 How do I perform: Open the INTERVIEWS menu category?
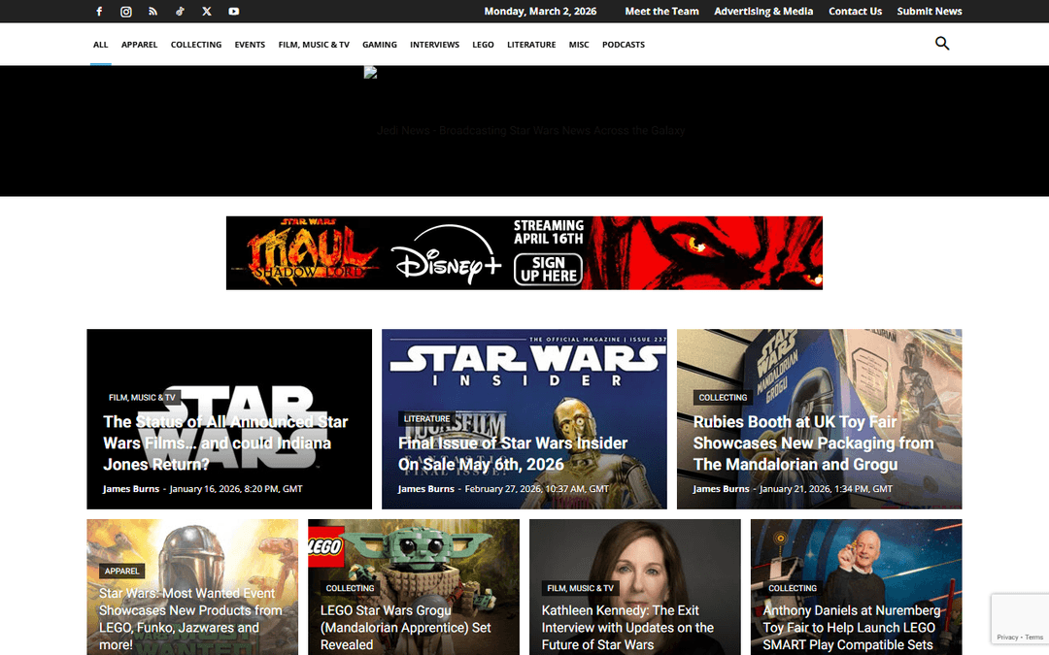click(434, 45)
